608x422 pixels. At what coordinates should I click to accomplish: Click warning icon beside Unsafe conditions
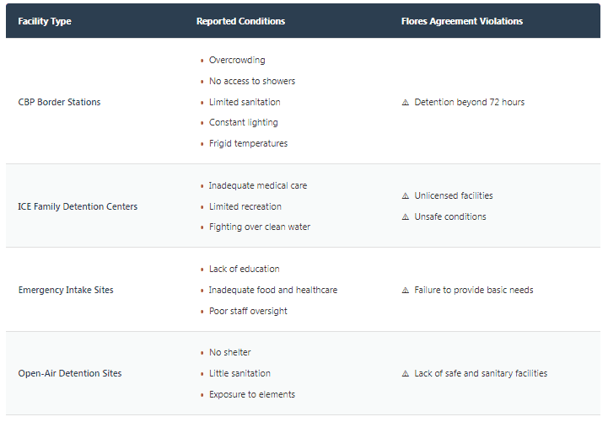[x=406, y=217]
